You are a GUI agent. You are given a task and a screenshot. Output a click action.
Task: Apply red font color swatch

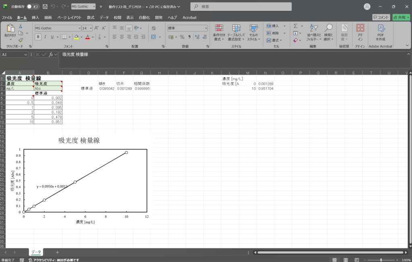(x=88, y=37)
